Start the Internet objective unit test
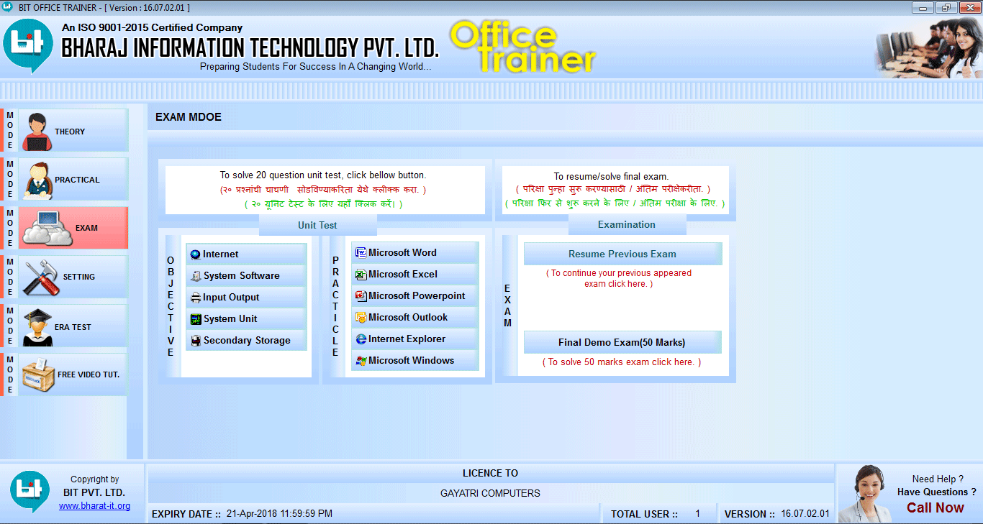This screenshot has width=983, height=524. (x=246, y=254)
